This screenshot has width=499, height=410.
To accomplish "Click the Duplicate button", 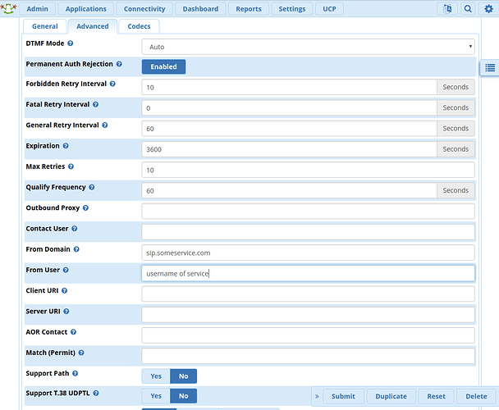I will click(391, 396).
